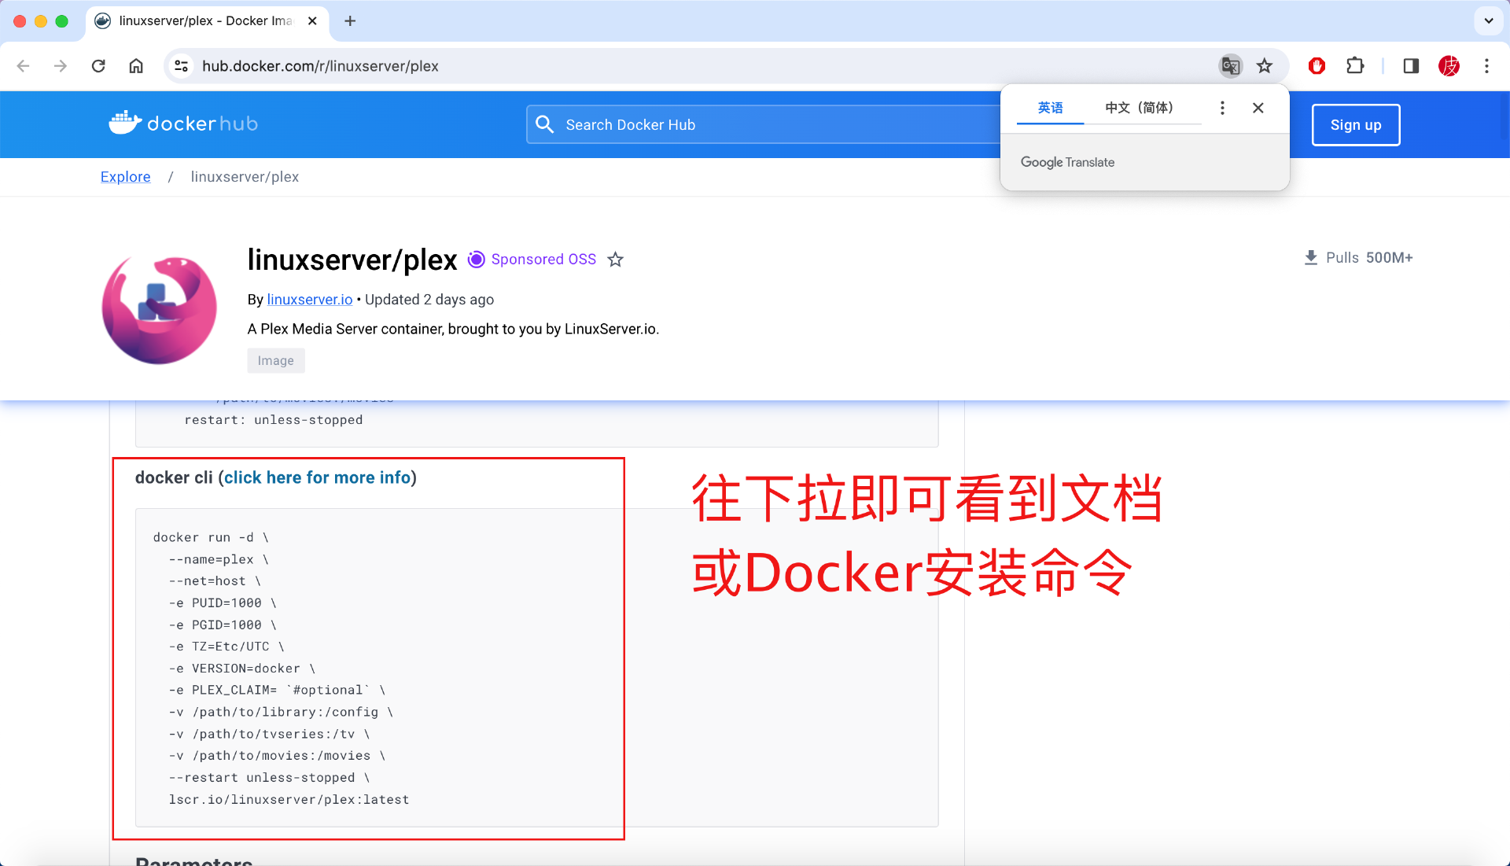Open the browser extensions puzzle icon
The width and height of the screenshot is (1510, 866).
(x=1355, y=66)
